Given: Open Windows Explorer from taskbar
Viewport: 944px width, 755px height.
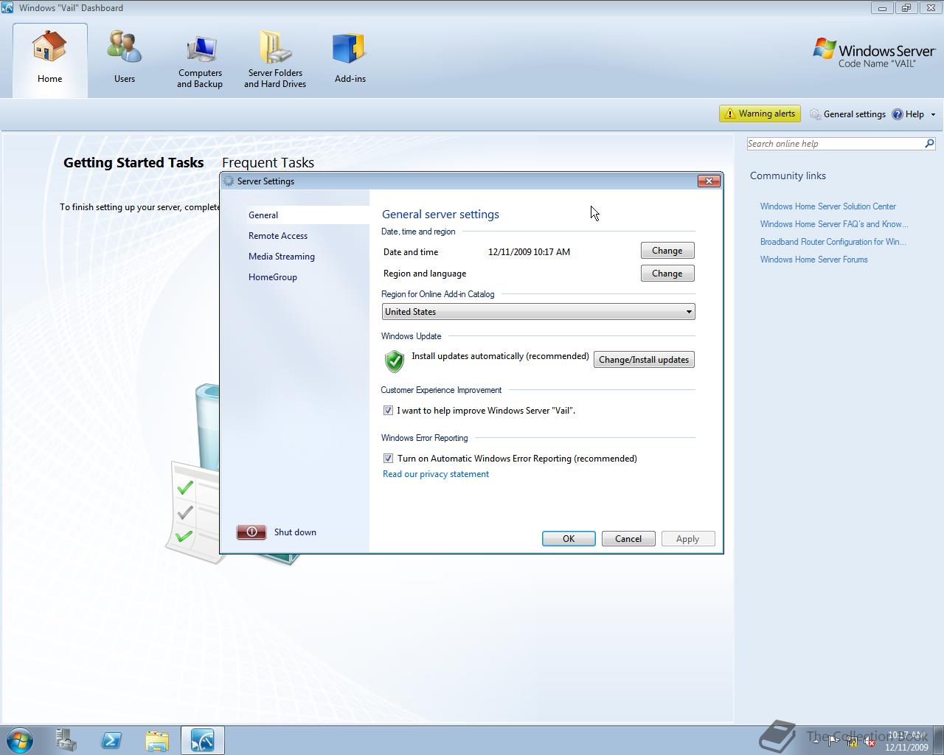Looking at the screenshot, I should click(x=157, y=740).
